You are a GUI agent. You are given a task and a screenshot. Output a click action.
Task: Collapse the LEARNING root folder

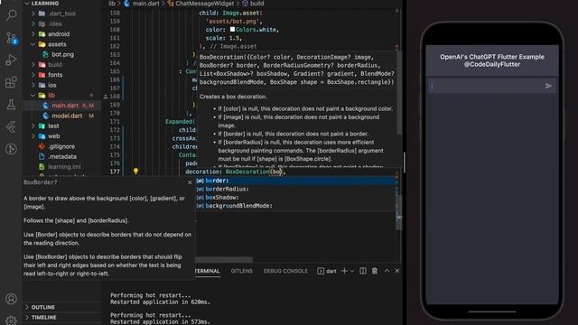pos(26,4)
